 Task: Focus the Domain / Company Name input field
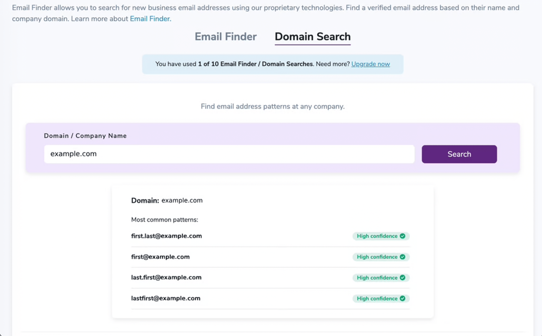pyautogui.click(x=229, y=154)
